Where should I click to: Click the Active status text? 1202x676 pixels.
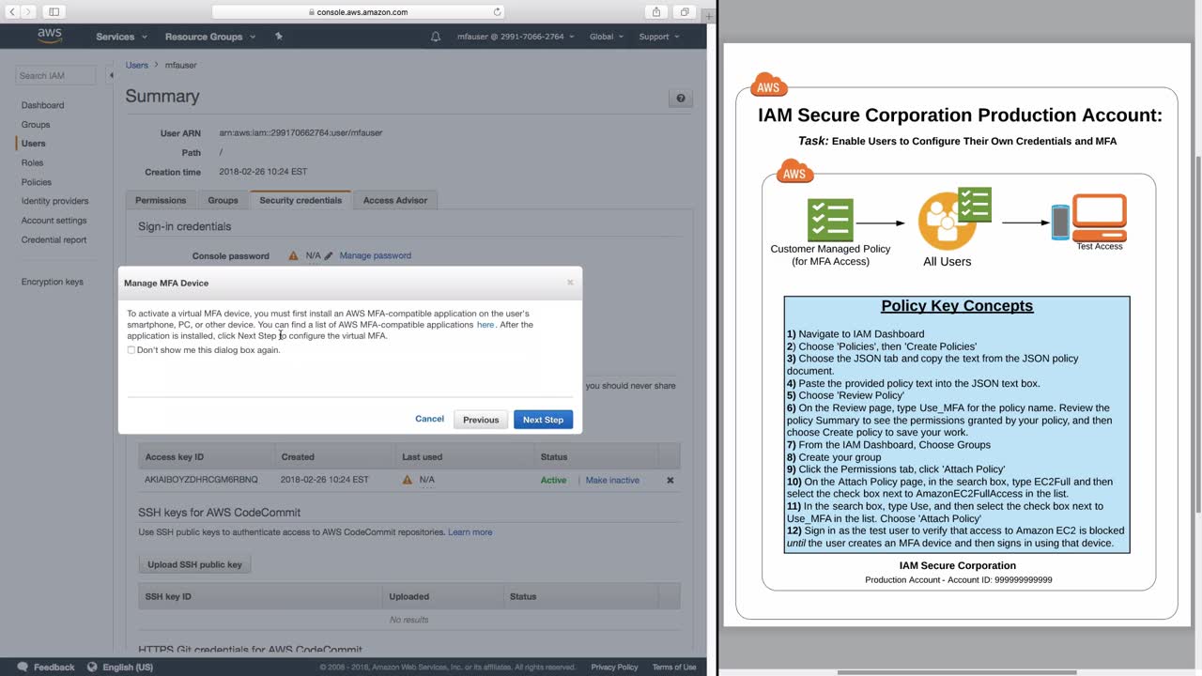coord(553,480)
